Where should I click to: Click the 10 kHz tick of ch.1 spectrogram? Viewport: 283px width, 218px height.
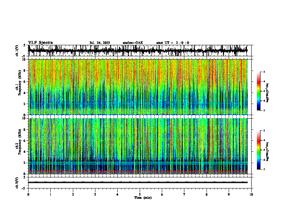pos(25,59)
